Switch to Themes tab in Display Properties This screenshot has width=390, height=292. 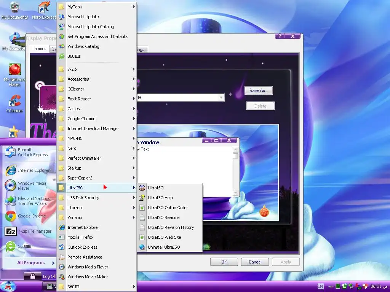pyautogui.click(x=39, y=49)
